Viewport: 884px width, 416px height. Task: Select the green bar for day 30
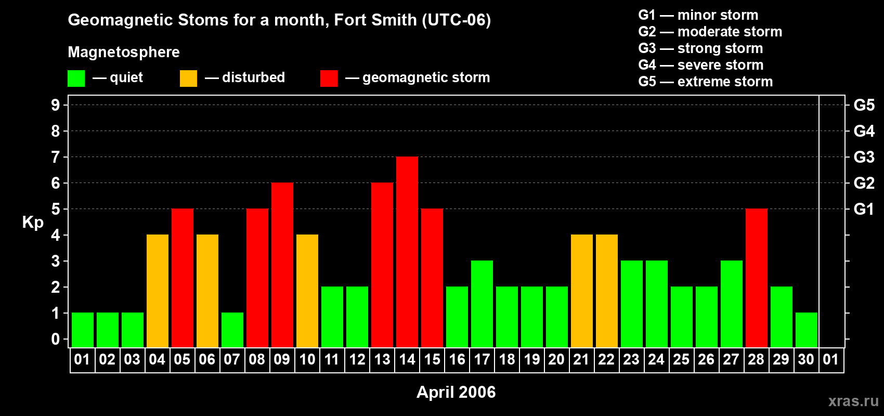807,330
